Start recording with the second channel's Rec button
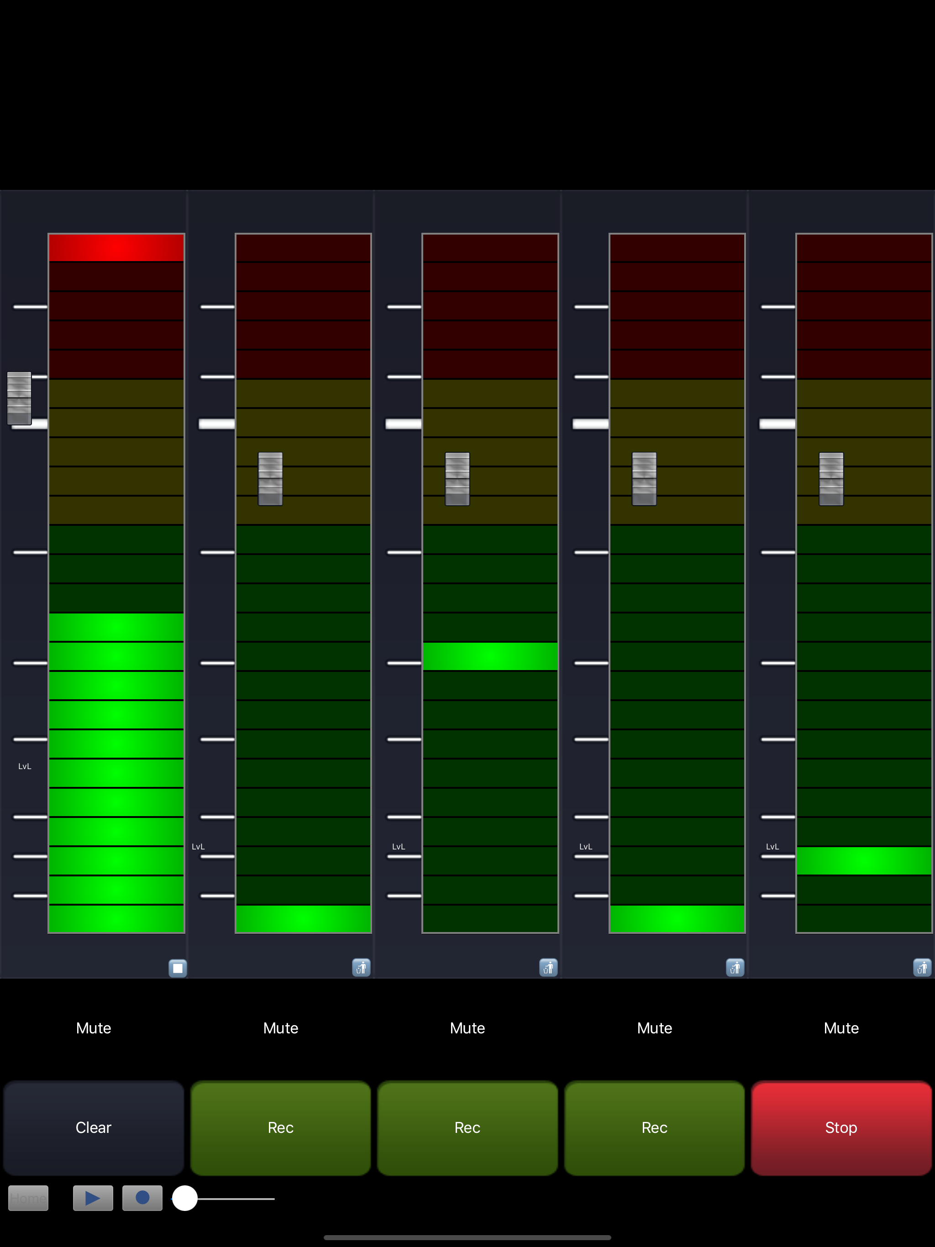The width and height of the screenshot is (935, 1247). point(280,1127)
